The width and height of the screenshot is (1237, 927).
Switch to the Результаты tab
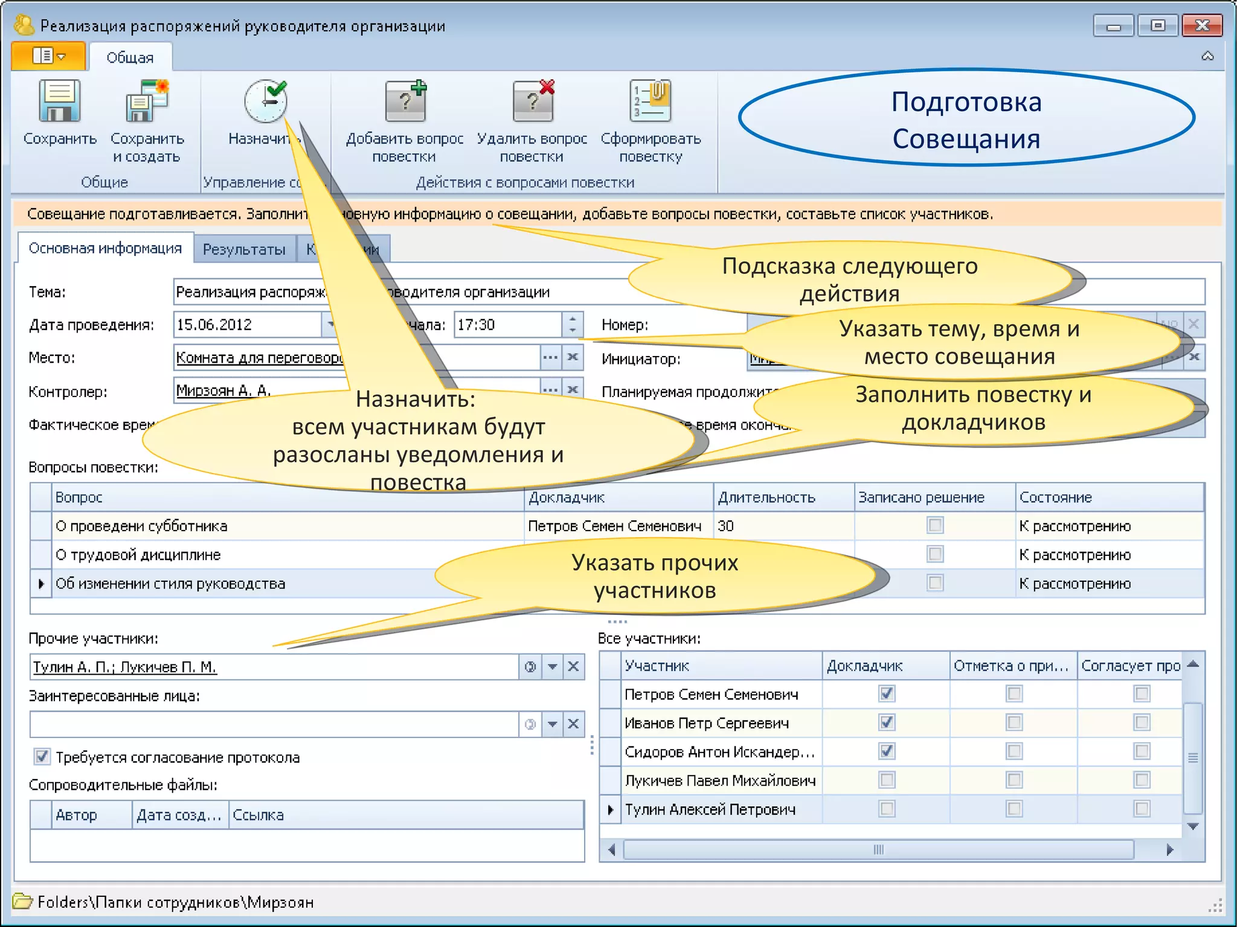244,249
